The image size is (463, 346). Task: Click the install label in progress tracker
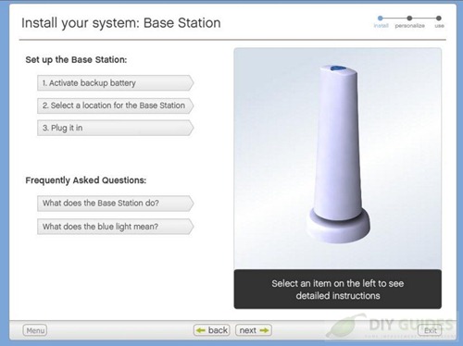point(381,26)
